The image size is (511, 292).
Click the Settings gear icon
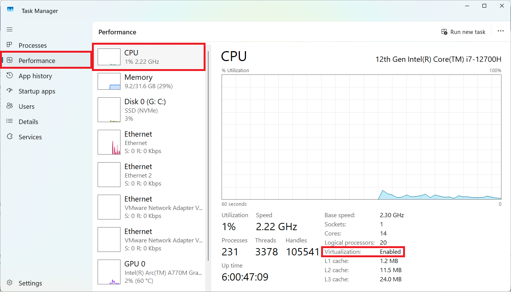(10, 283)
